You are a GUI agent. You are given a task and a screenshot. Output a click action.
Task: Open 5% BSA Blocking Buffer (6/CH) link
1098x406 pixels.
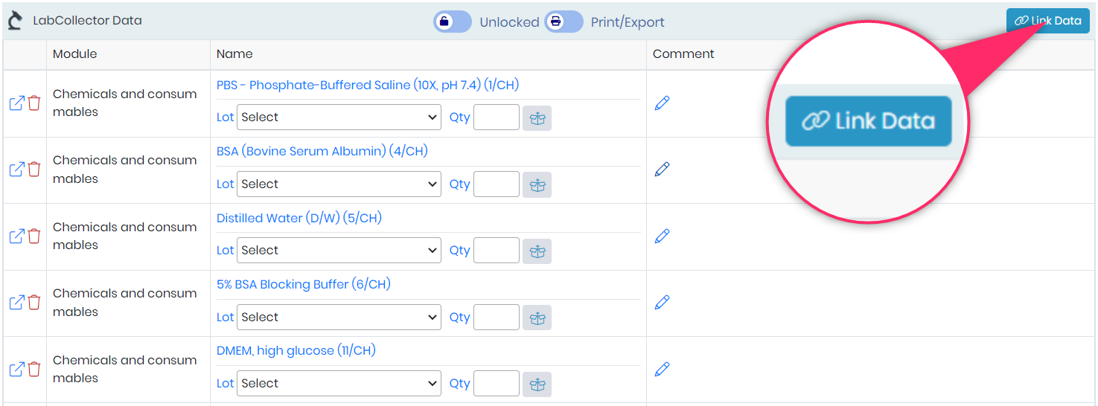point(304,284)
